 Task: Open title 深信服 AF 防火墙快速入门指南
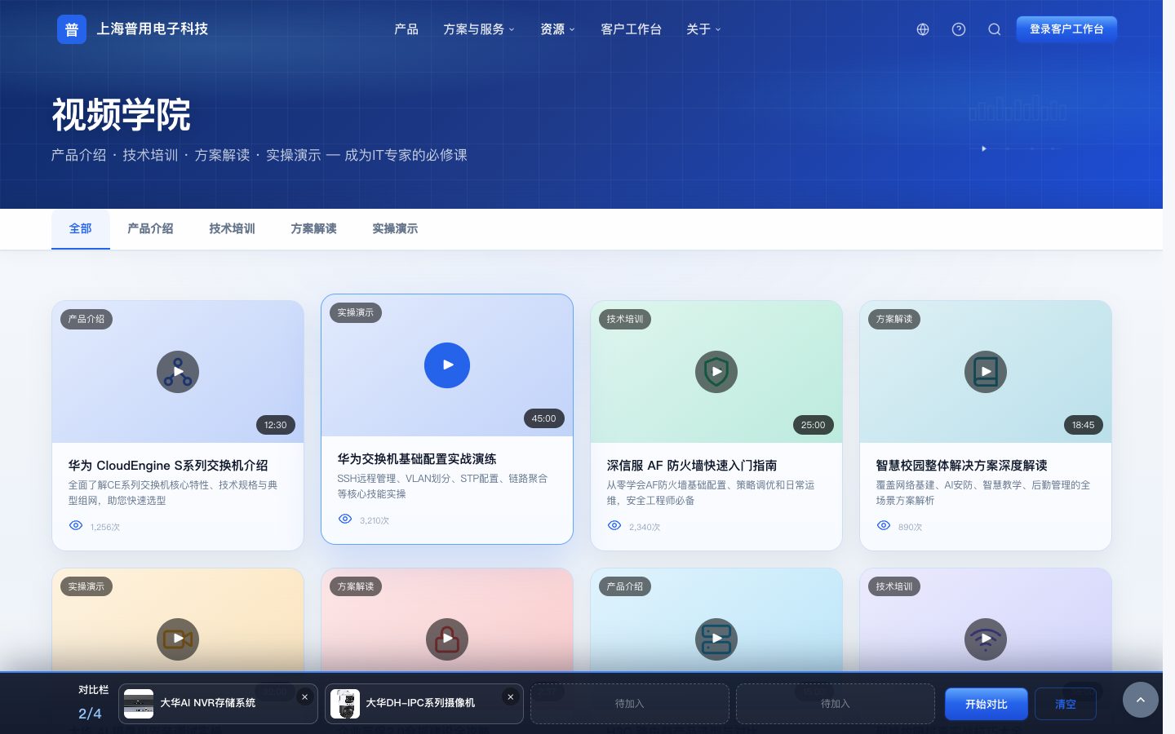pyautogui.click(x=692, y=466)
